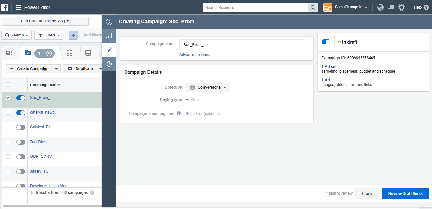This screenshot has height=209, width=432.
Task: Expand the Filters dropdown
Action: [49, 35]
